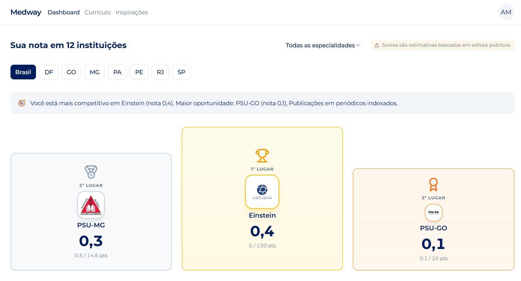This screenshot has height=281, width=521.
Task: Click the Einstein institution name
Action: (x=262, y=215)
